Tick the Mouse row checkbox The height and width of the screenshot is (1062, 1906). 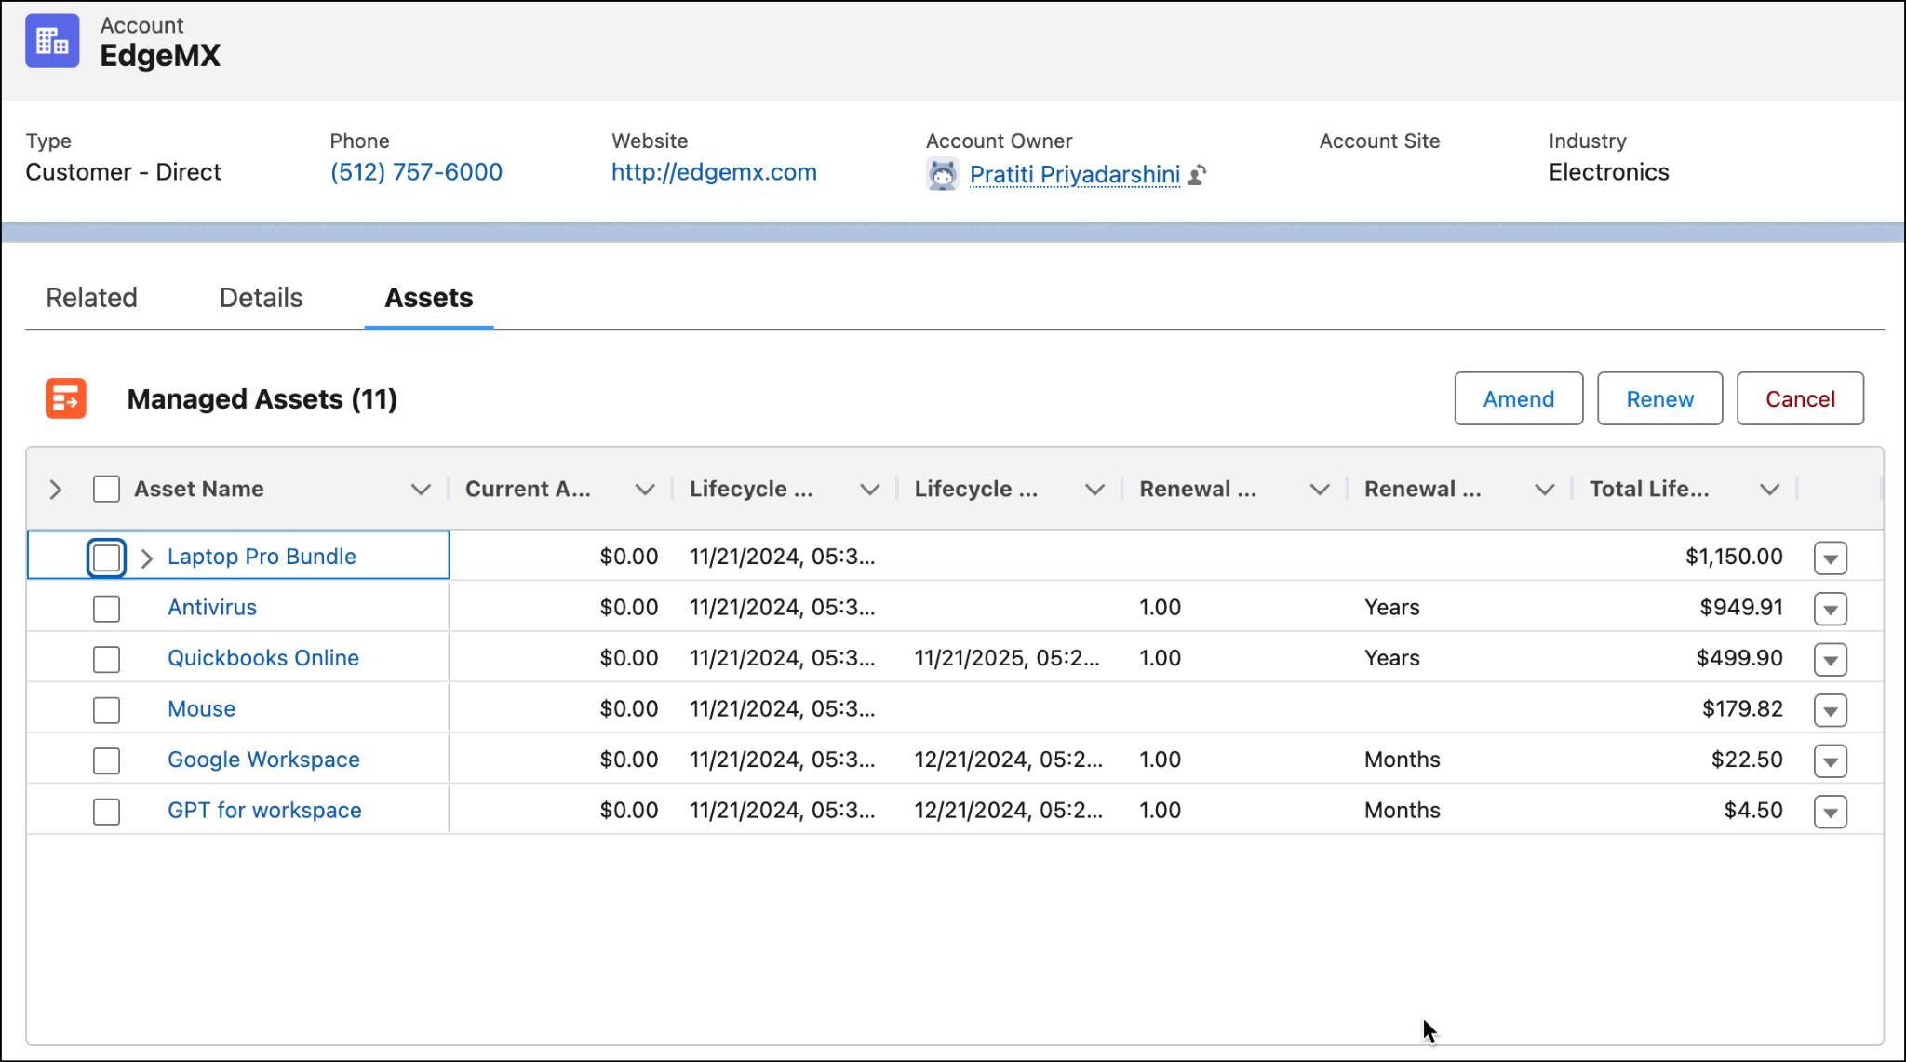[106, 710]
